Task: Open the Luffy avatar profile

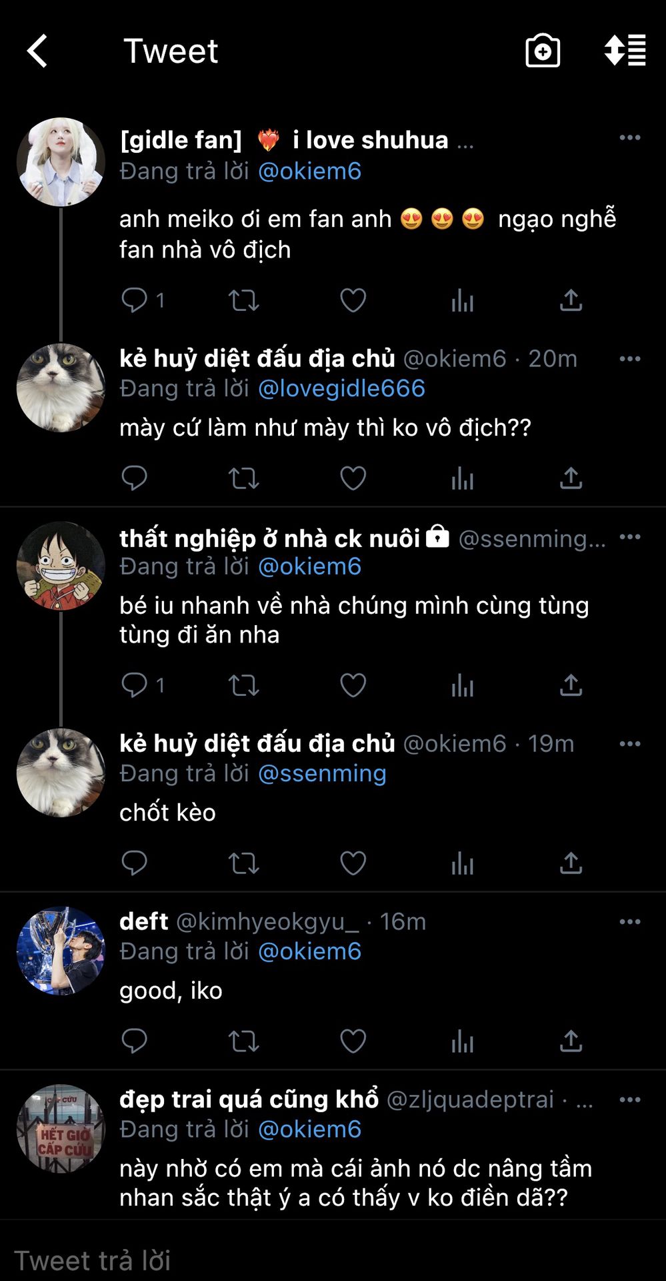Action: [x=61, y=566]
